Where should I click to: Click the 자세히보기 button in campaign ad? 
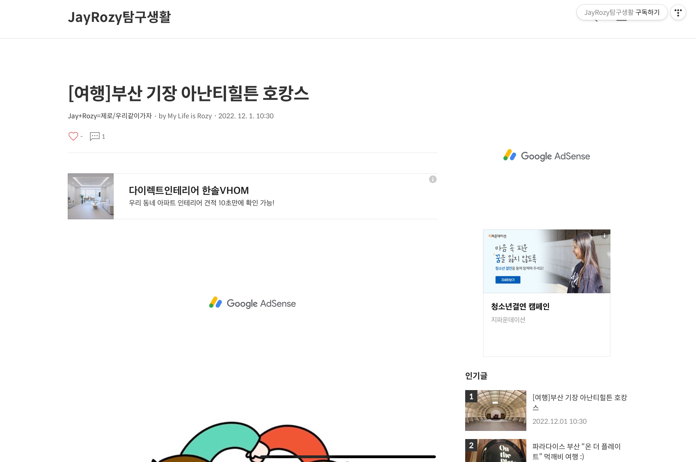tap(508, 280)
